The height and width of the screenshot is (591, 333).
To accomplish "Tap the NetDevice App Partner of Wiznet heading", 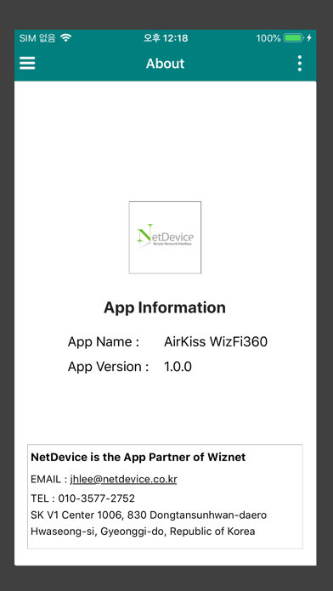I will 138,457.
